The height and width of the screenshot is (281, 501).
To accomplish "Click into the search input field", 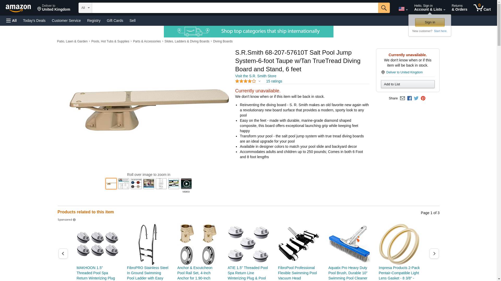I will pyautogui.click(x=235, y=8).
